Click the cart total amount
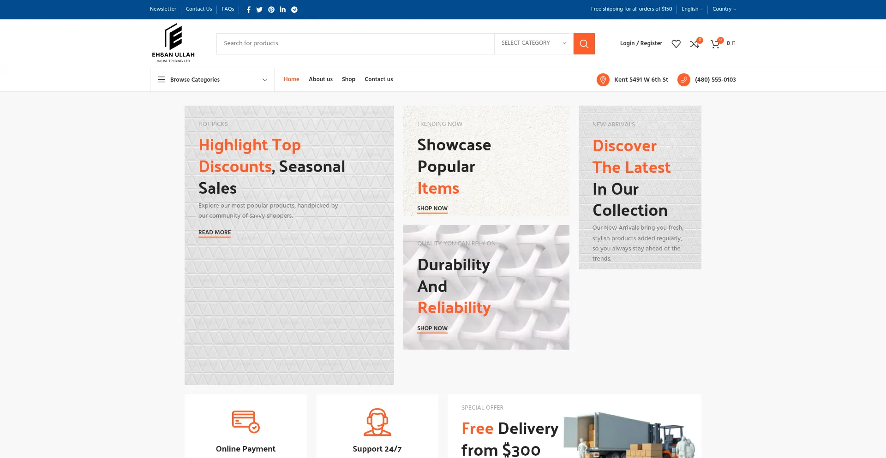 pos(731,43)
